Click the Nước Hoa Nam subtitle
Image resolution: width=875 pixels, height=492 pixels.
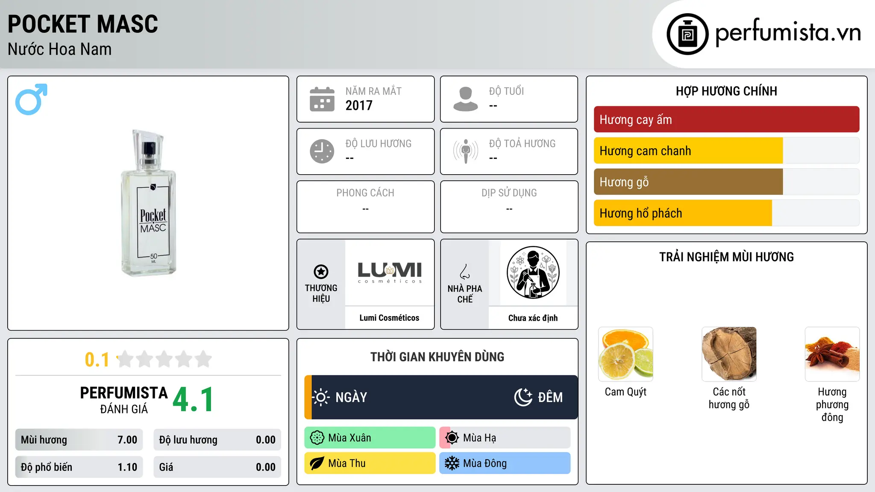pyautogui.click(x=60, y=49)
